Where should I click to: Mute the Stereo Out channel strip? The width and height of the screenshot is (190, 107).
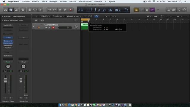pyautogui.click(x=21, y=98)
